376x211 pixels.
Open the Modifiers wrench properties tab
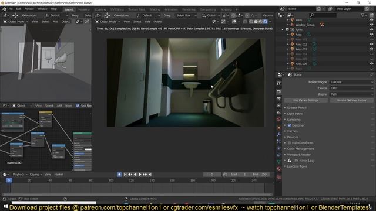click(x=278, y=134)
